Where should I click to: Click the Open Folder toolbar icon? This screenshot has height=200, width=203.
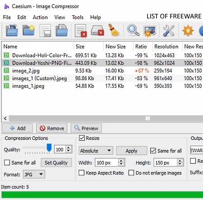(x=28, y=31)
